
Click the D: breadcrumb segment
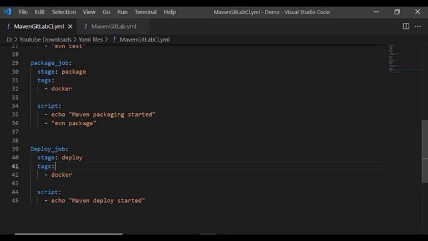coord(9,39)
